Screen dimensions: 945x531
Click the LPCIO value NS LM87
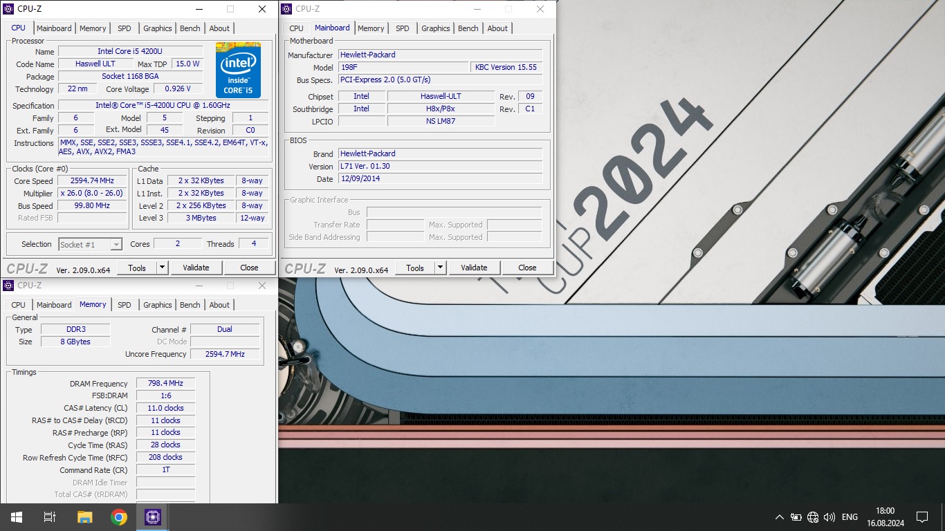coord(441,121)
